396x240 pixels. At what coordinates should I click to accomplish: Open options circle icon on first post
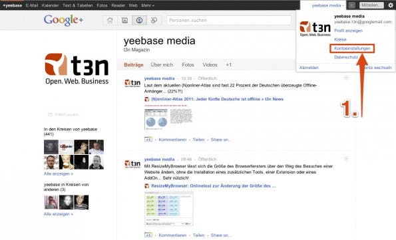(x=346, y=78)
